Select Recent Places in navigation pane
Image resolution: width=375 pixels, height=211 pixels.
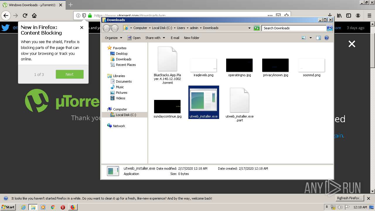tap(126, 65)
